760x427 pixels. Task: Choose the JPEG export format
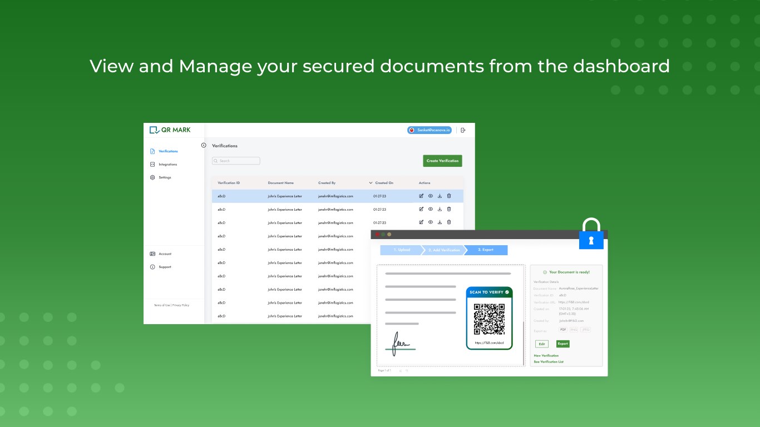tap(585, 330)
